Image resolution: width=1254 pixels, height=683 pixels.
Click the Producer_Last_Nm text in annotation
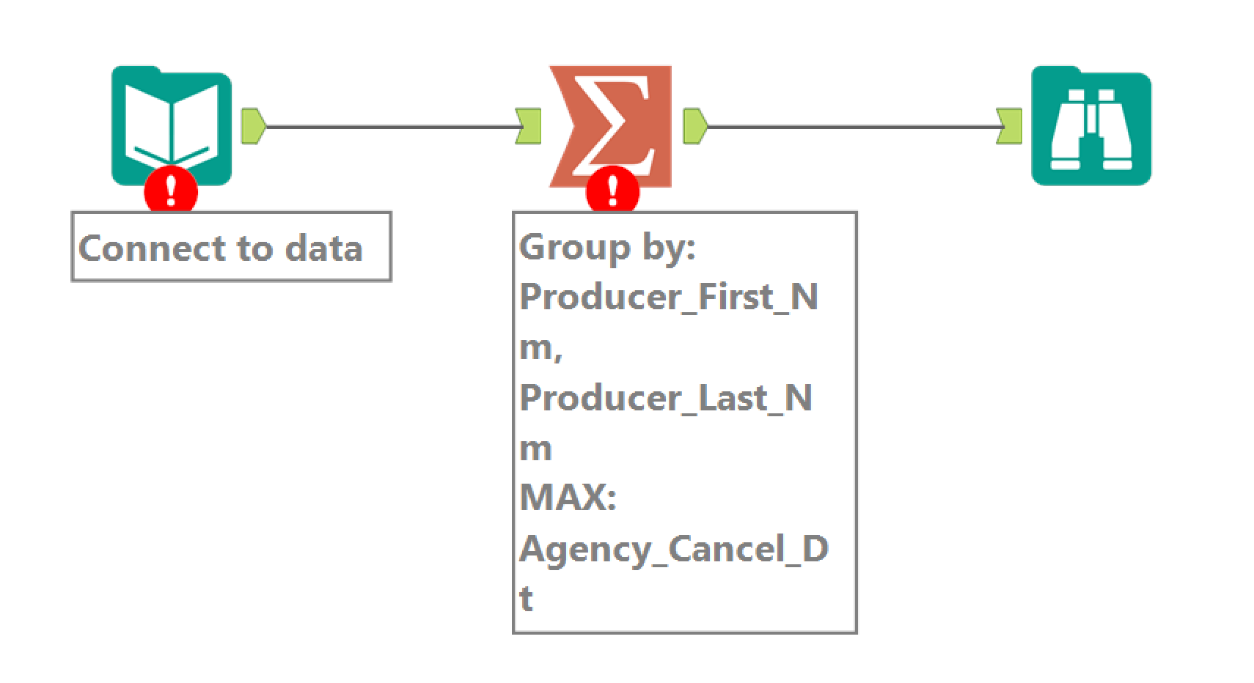(x=665, y=399)
